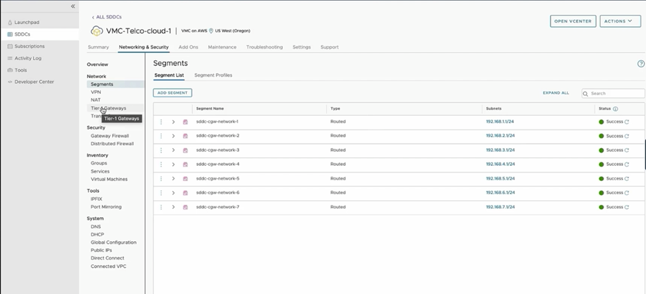
Task: Open the help question mark icon
Action: click(641, 64)
